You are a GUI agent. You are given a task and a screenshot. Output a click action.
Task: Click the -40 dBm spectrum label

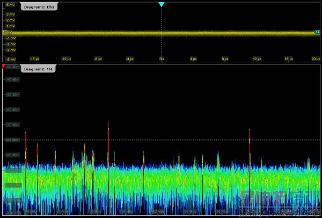pyautogui.click(x=12, y=79)
